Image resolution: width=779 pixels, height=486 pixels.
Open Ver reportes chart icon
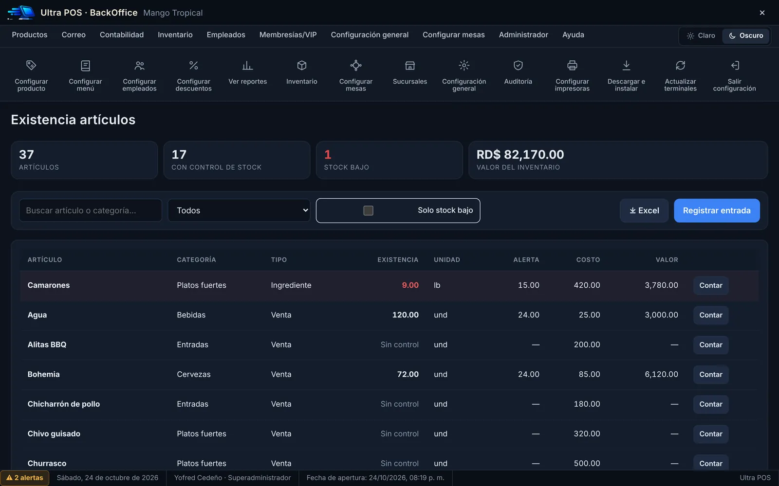[x=248, y=66]
